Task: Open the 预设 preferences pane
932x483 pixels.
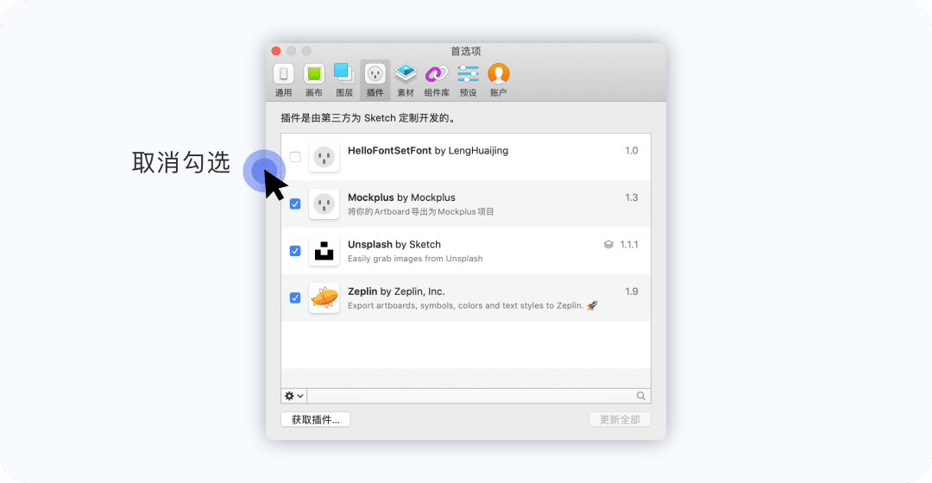Action: (468, 79)
